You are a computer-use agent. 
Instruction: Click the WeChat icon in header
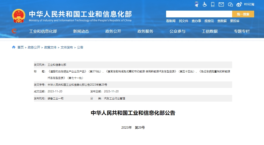[x=230, y=4]
